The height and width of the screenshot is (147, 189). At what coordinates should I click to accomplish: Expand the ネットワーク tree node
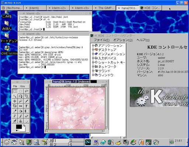click(x=93, y=66)
